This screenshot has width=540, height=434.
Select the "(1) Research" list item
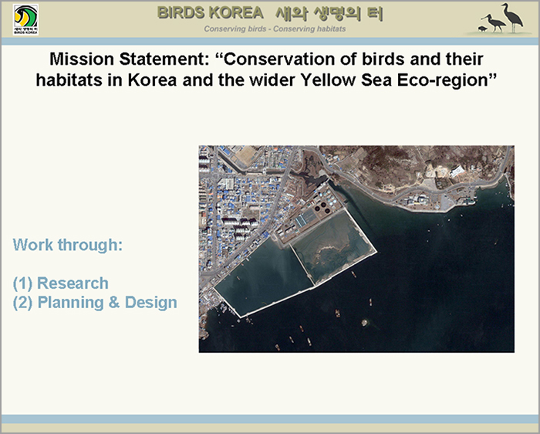click(x=61, y=283)
